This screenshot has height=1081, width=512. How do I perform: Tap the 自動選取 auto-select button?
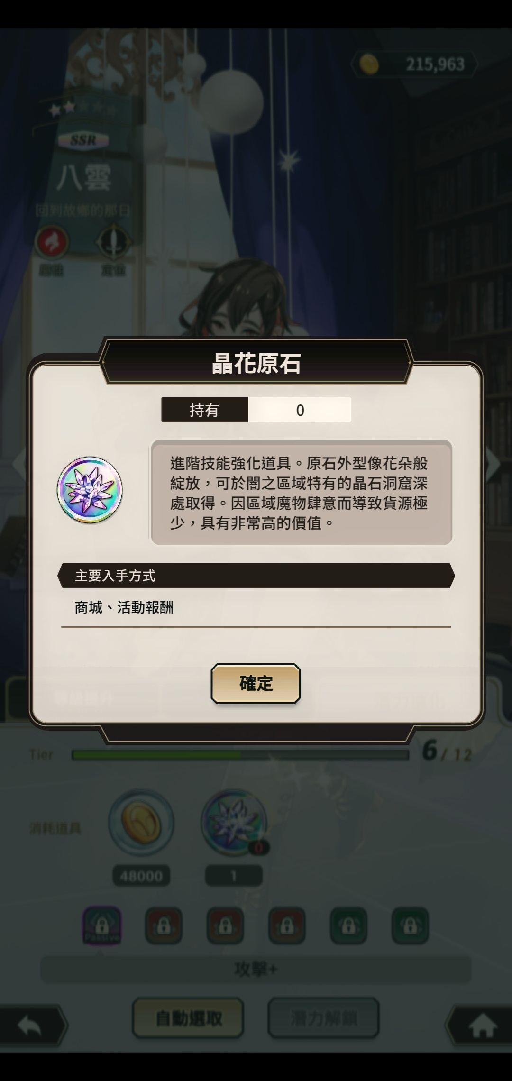(188, 1018)
